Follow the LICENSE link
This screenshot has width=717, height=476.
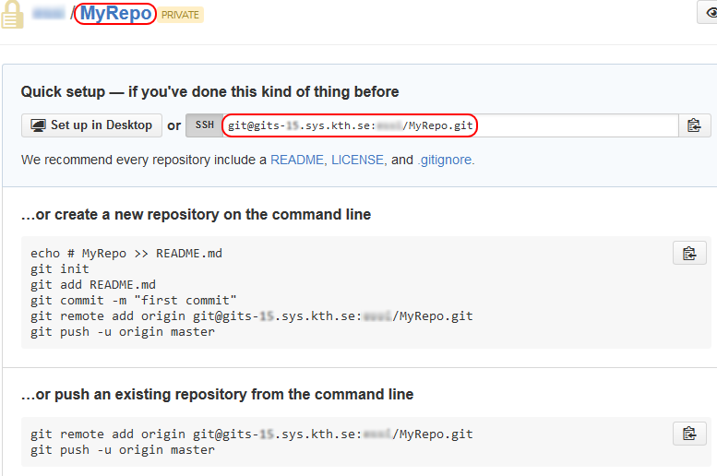(x=357, y=160)
